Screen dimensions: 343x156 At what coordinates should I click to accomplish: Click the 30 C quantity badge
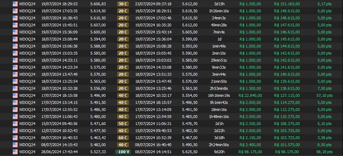[x=123, y=4]
